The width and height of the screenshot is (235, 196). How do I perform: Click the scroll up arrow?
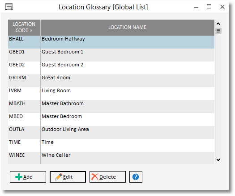click(218, 24)
